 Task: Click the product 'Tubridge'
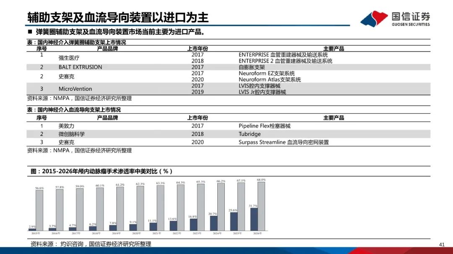click(x=250, y=134)
